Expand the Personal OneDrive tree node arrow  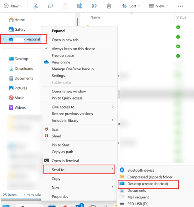4,39
